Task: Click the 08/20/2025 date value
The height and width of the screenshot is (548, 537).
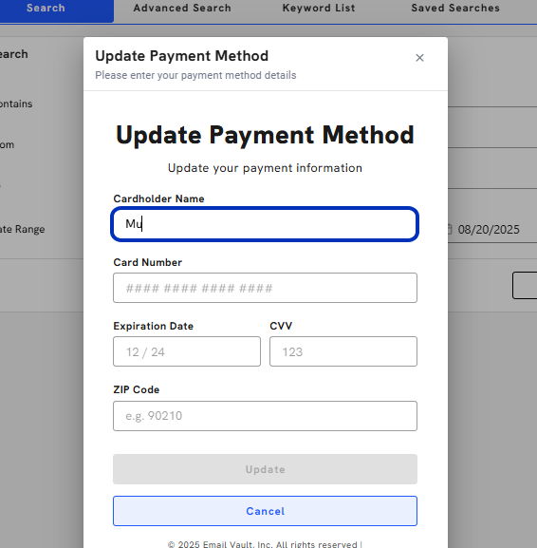Action: pyautogui.click(x=489, y=230)
